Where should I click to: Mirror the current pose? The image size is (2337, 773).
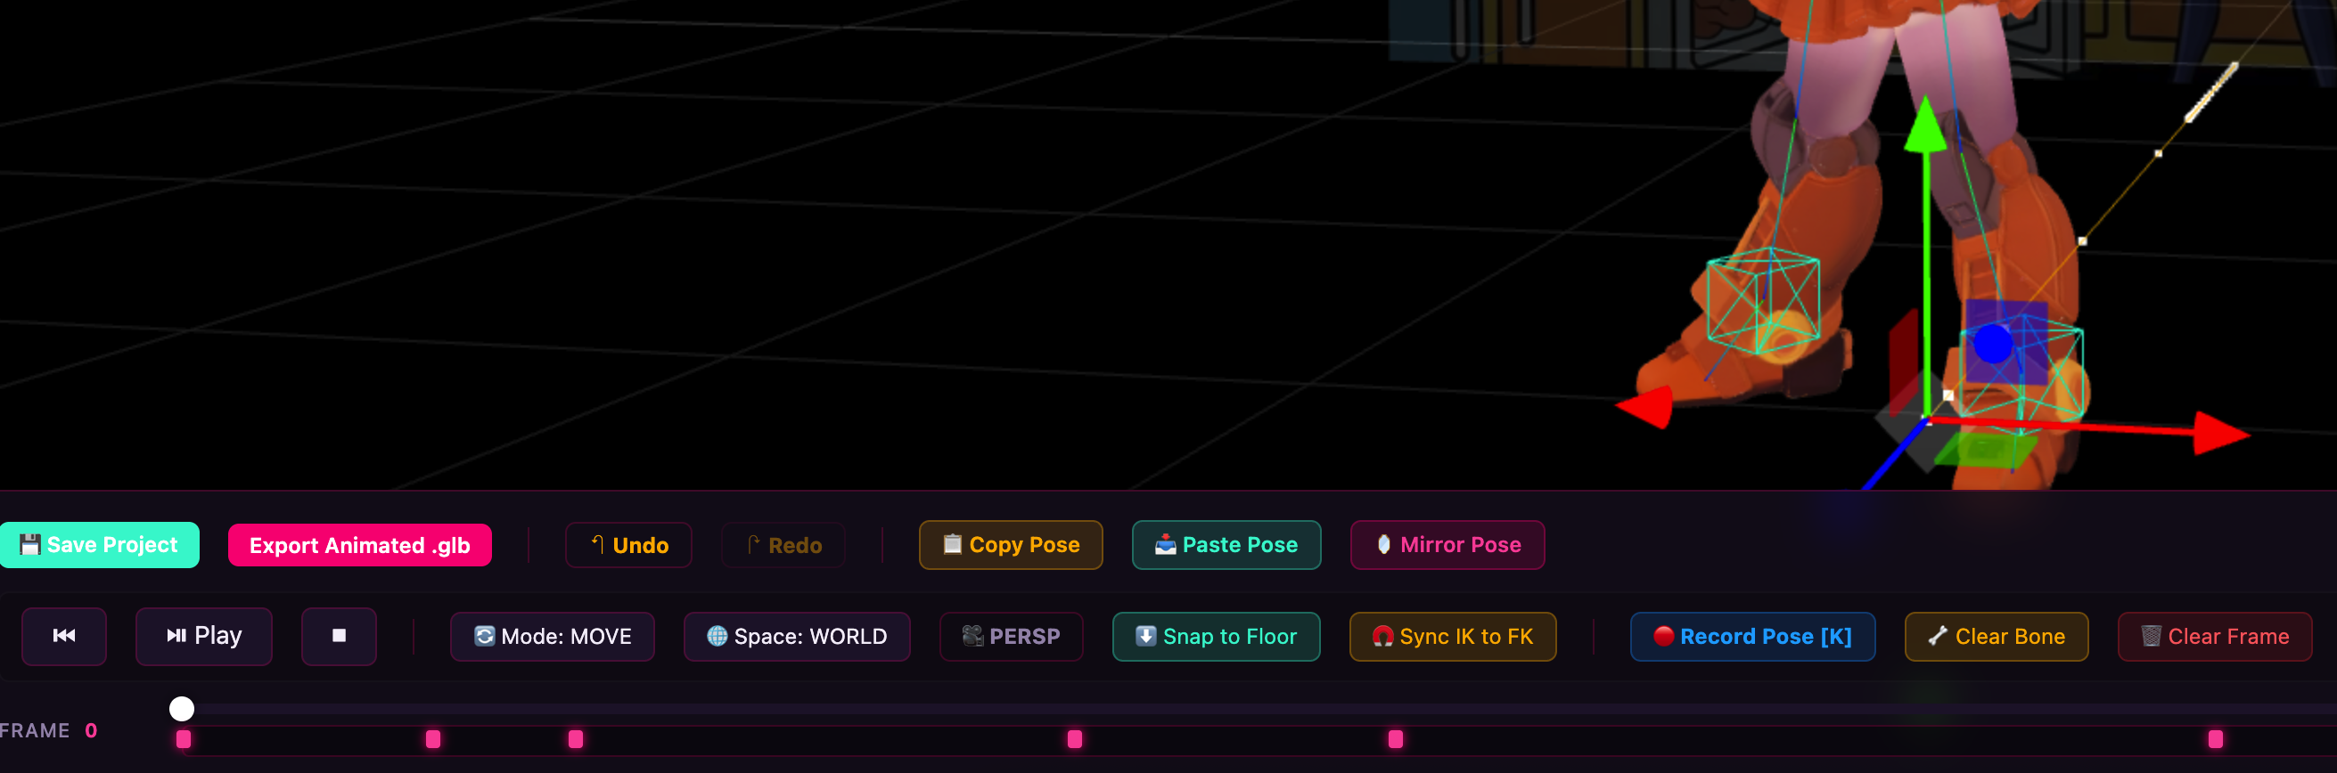point(1447,545)
